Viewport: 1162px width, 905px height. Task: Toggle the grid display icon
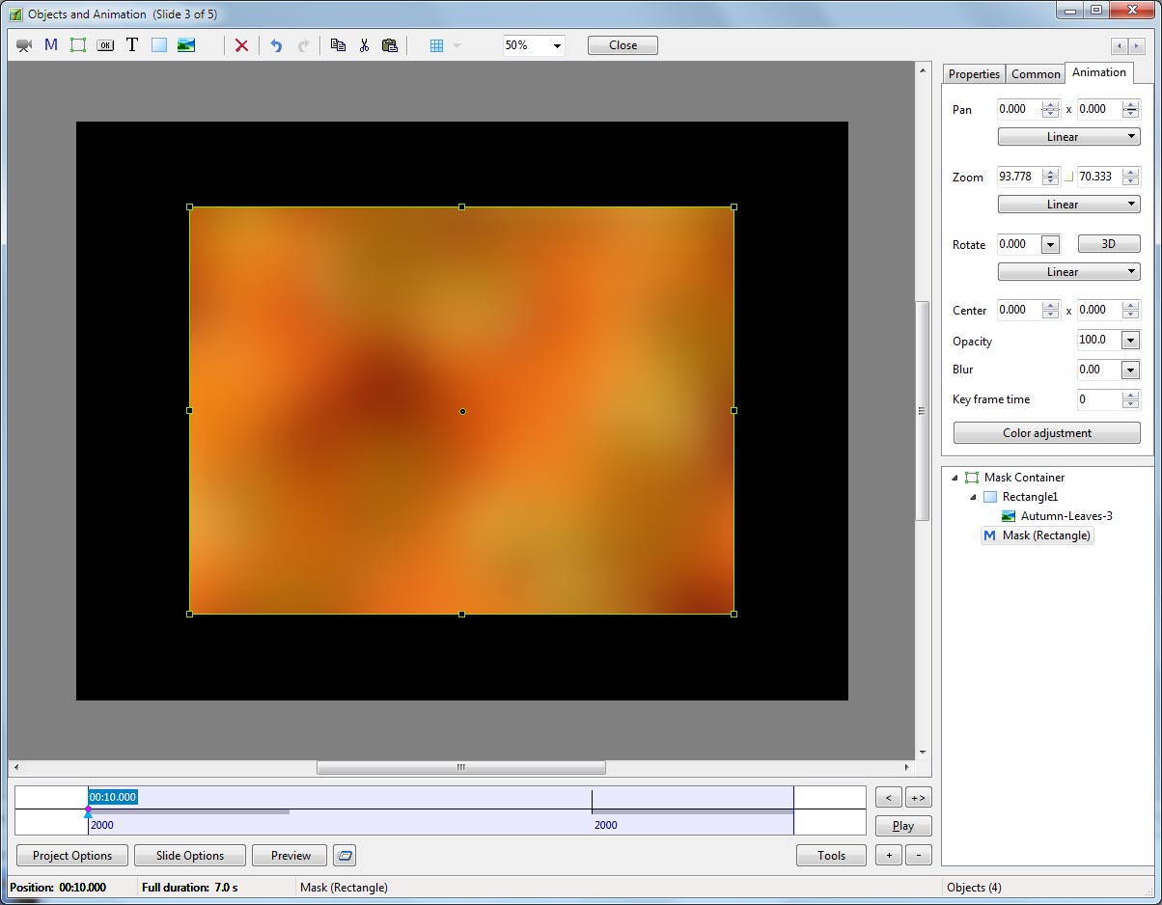click(436, 45)
